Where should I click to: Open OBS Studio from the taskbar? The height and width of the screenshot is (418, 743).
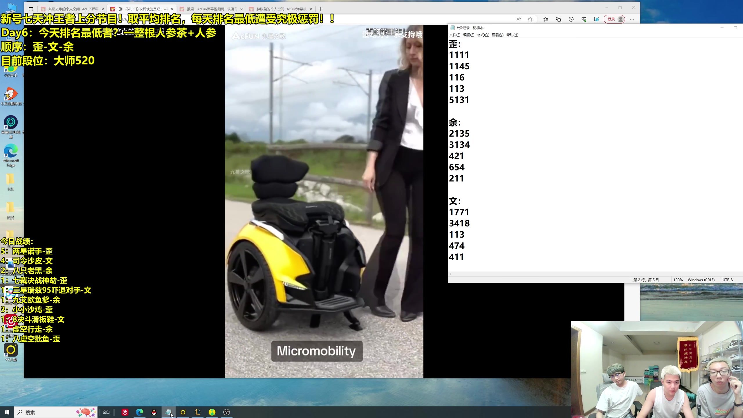pos(226,412)
